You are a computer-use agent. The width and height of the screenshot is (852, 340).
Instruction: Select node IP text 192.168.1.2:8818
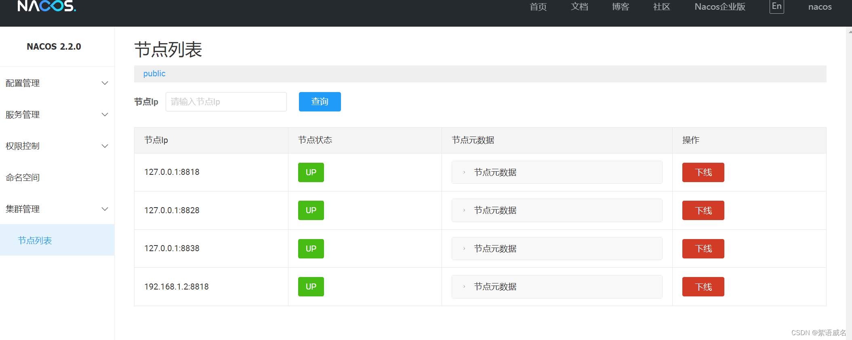pyautogui.click(x=177, y=287)
